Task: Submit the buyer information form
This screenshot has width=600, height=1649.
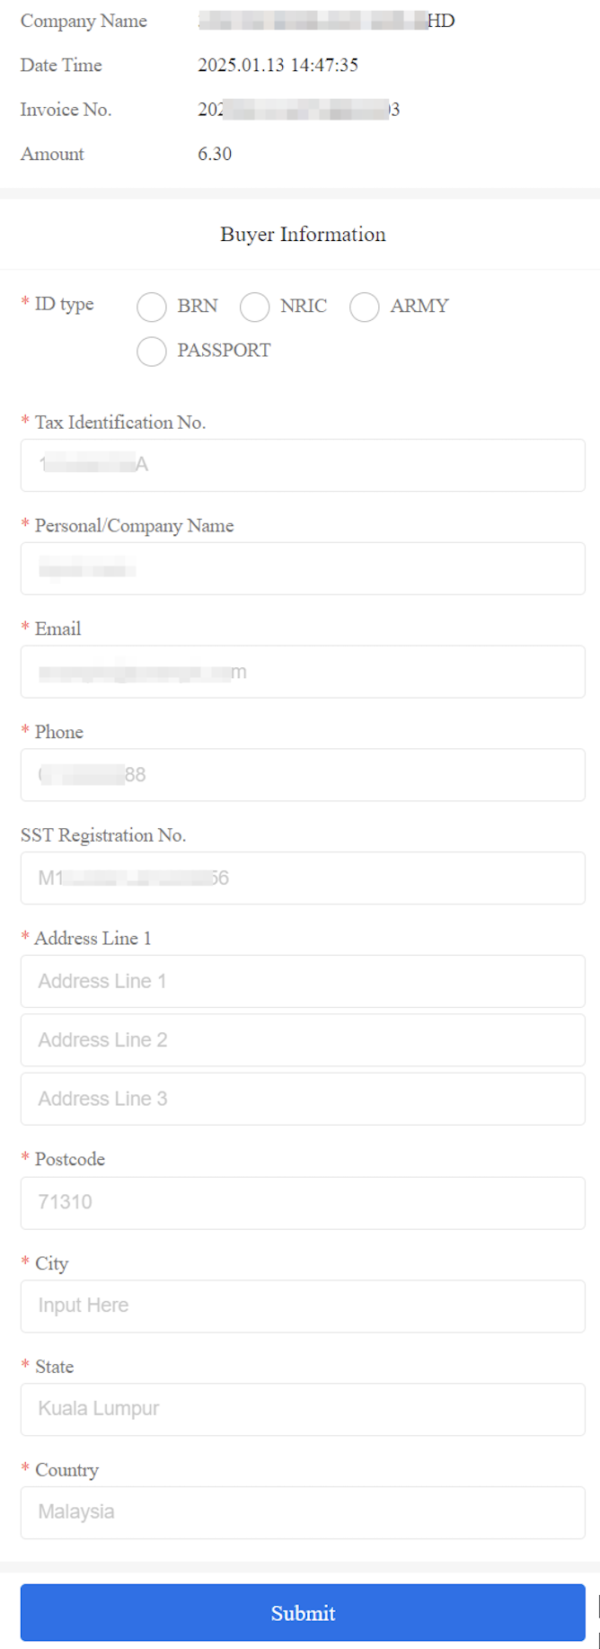Action: [303, 1613]
